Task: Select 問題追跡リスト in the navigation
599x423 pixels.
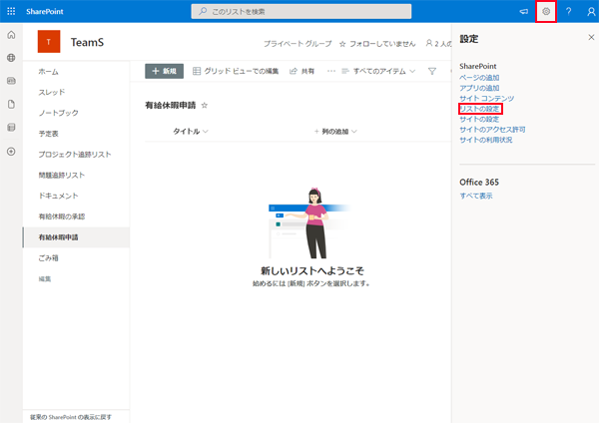Action: (x=62, y=175)
